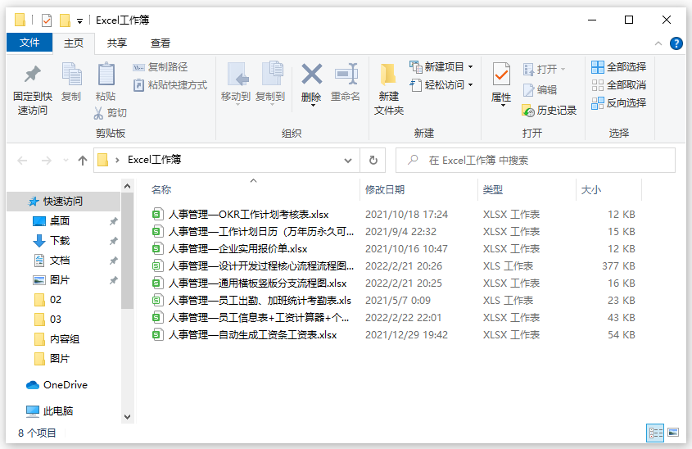Go up one folder with the up arrow

tap(83, 161)
